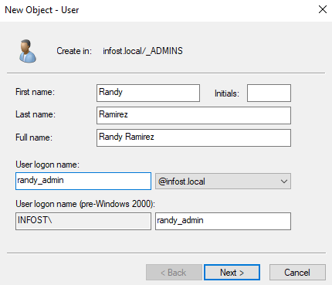Click the INFOST\ domain prefix box
This screenshot has height=285, width=332.
(83, 221)
